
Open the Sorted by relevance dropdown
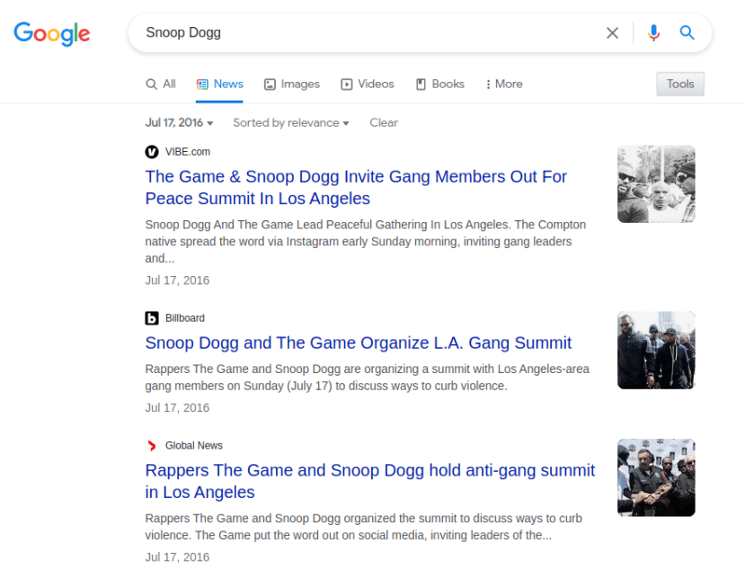(x=289, y=122)
